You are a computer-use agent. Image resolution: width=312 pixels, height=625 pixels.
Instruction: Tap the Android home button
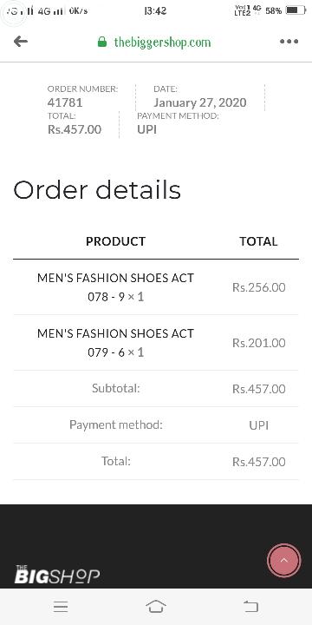click(x=156, y=607)
